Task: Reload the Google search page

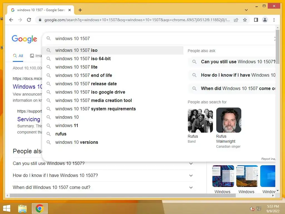Action: (29, 20)
